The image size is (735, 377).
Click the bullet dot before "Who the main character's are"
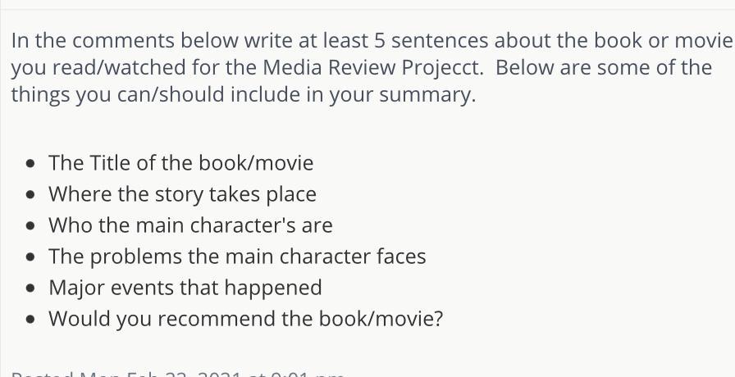[x=31, y=225]
